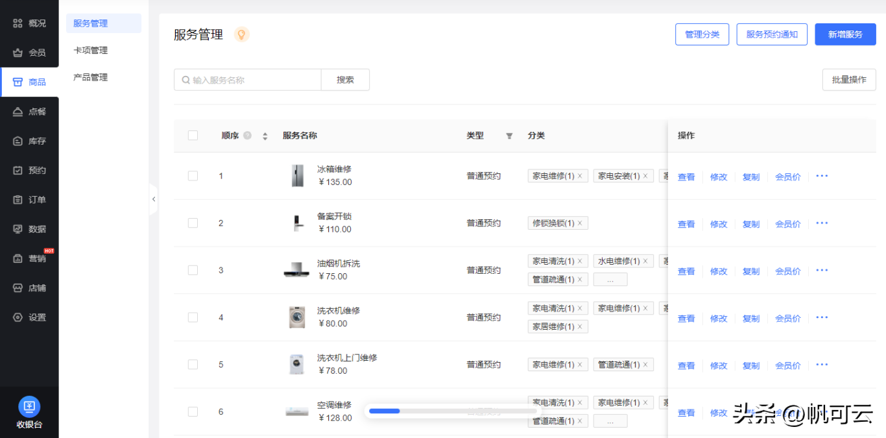This screenshot has width=886, height=438.
Task: Remove 家电安装(1) tag from 冰箱维修
Action: tap(645, 176)
